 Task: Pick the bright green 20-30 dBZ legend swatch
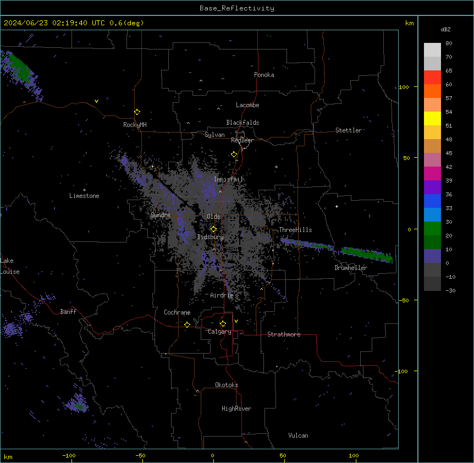pos(432,229)
